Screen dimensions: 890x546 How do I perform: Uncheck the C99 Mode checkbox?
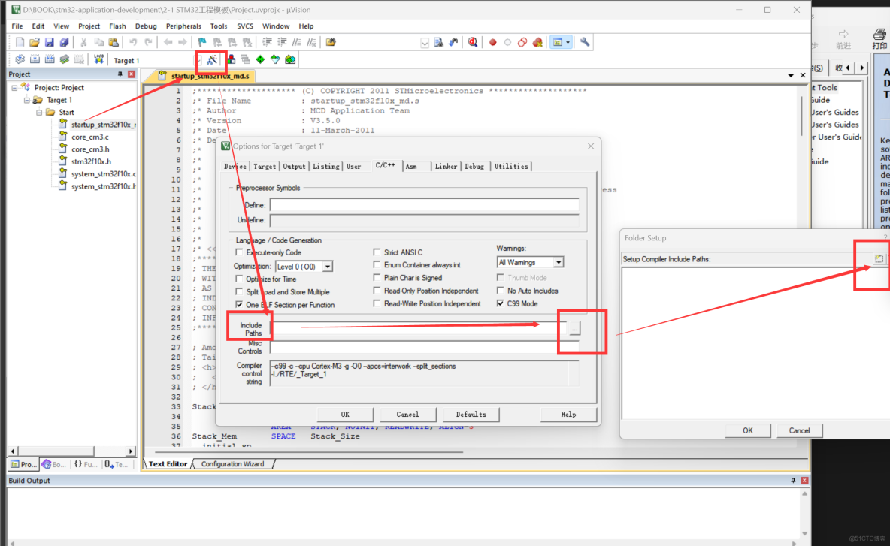(501, 303)
